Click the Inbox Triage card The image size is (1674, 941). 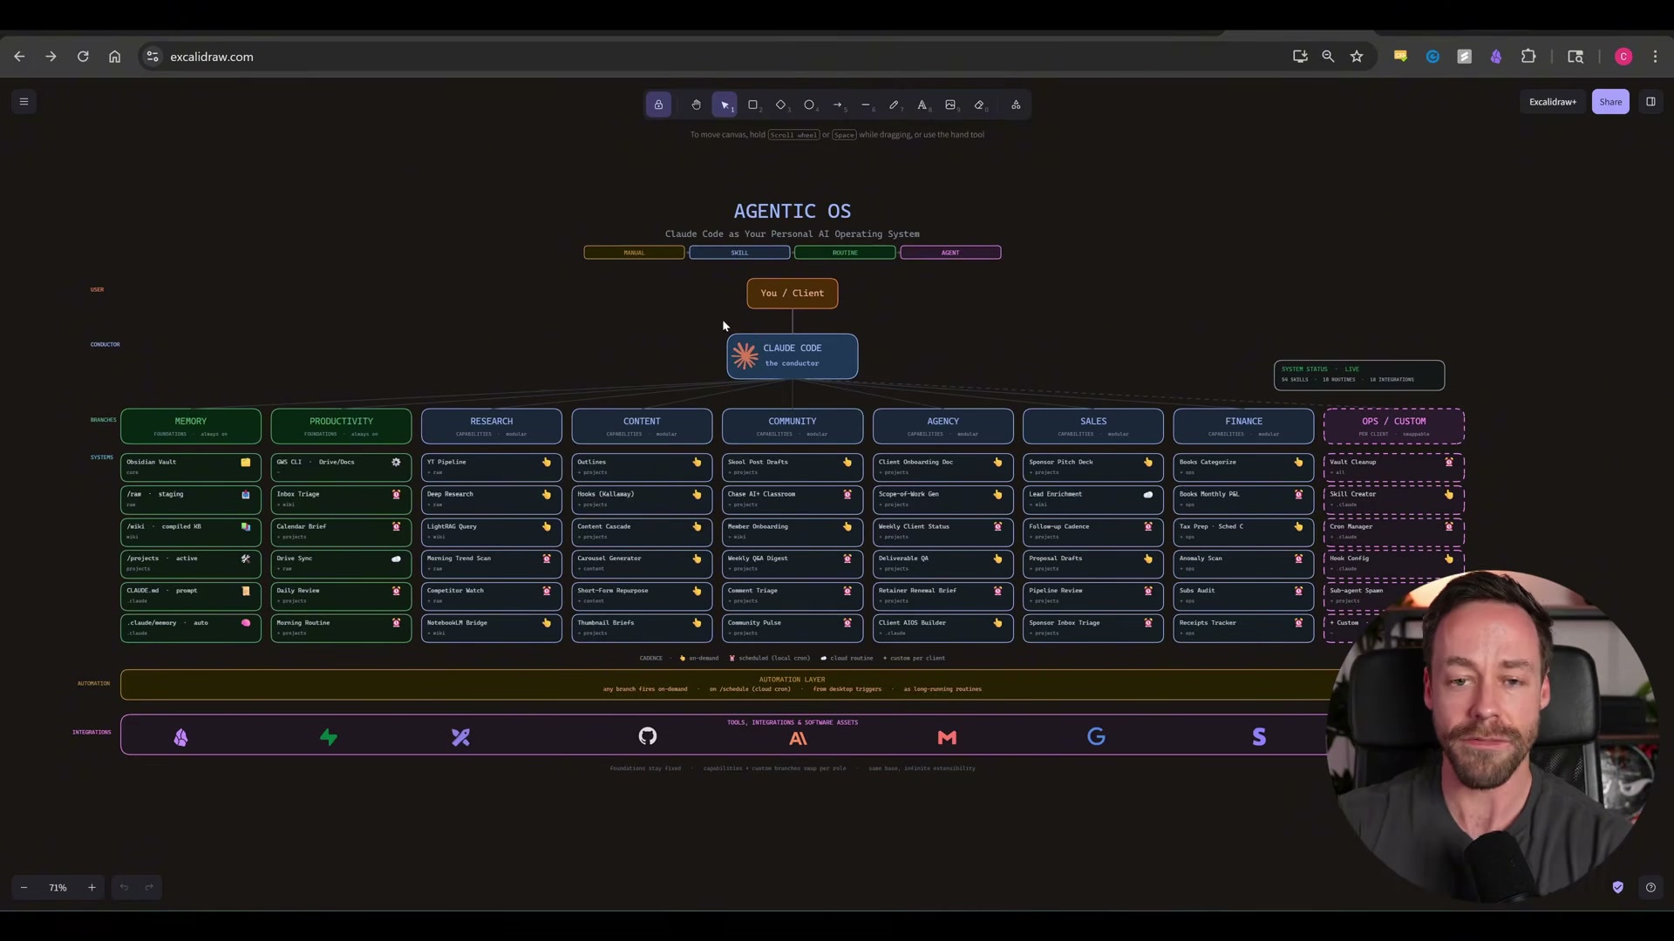click(341, 499)
